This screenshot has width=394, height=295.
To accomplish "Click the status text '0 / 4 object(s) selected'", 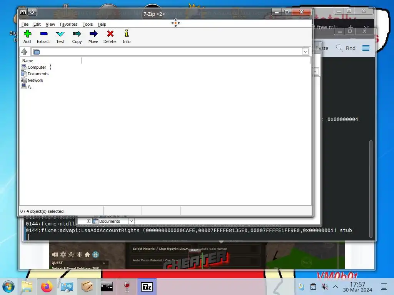I will click(x=42, y=211).
